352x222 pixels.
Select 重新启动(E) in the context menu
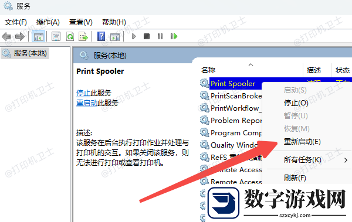[302, 142]
